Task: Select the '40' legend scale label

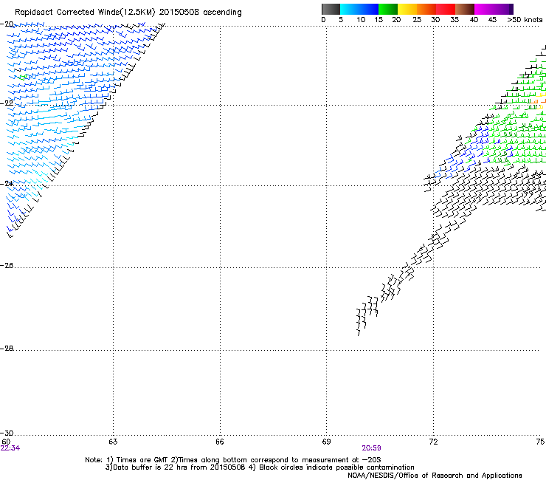Action: tap(474, 20)
